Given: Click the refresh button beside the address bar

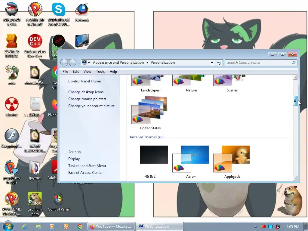Looking at the screenshot, I should [219, 63].
